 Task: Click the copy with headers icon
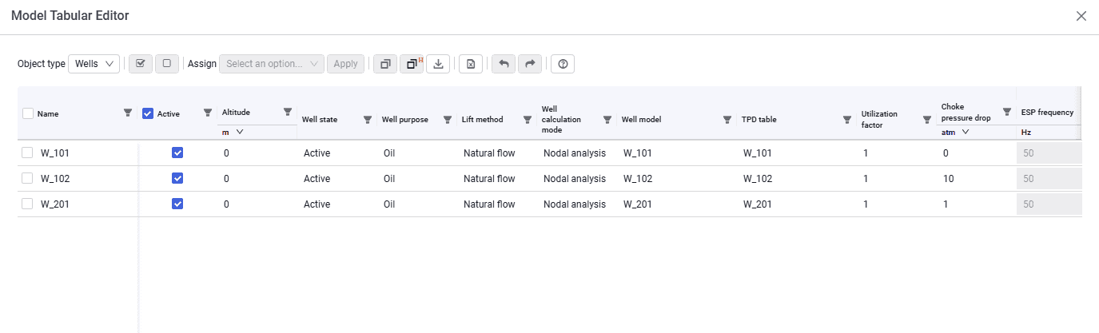(x=412, y=64)
